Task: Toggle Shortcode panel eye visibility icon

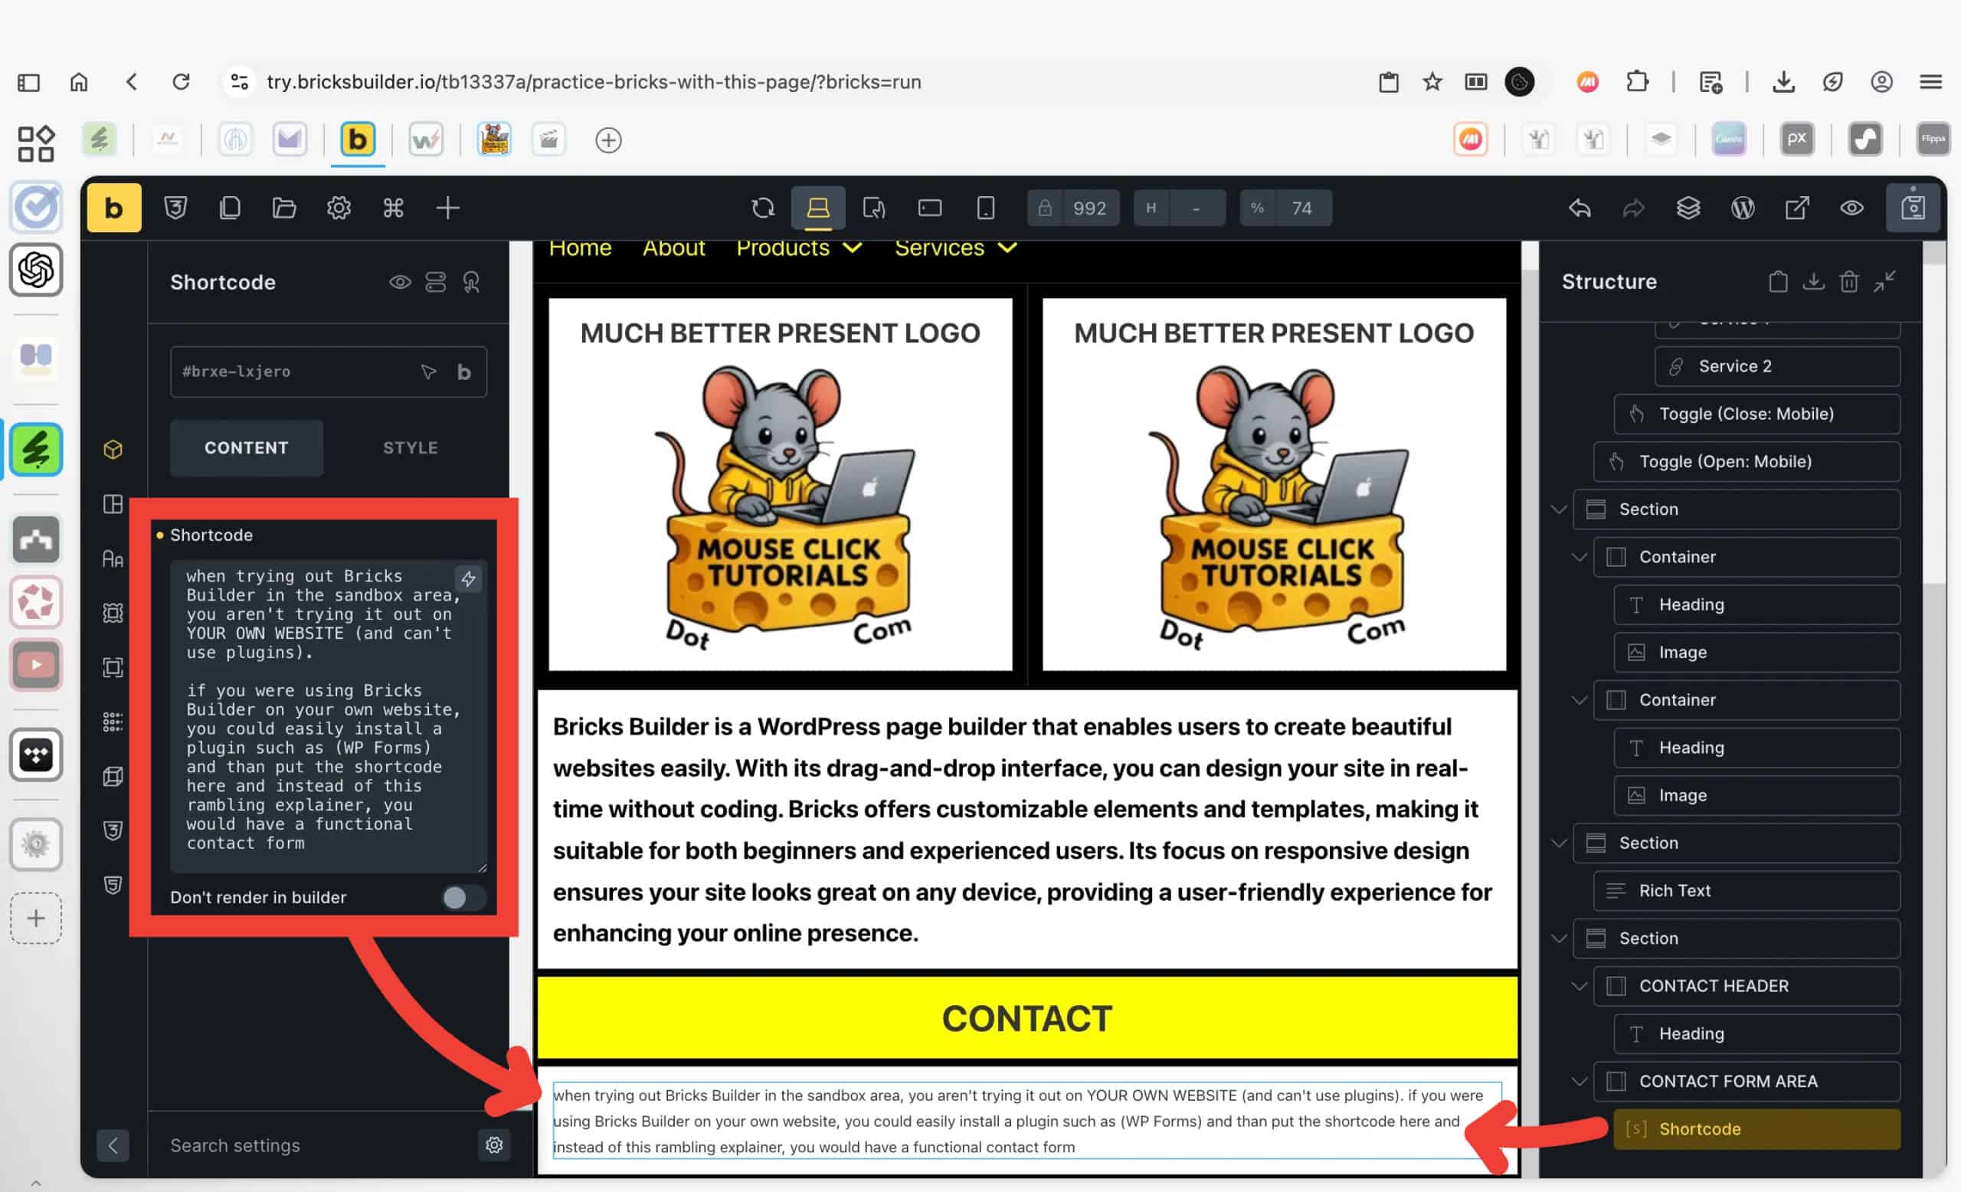Action: click(400, 283)
